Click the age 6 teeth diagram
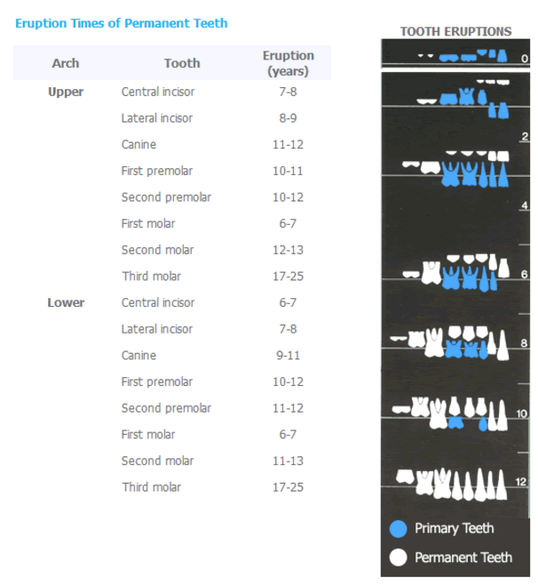The width and height of the screenshot is (538, 586). coord(456,273)
